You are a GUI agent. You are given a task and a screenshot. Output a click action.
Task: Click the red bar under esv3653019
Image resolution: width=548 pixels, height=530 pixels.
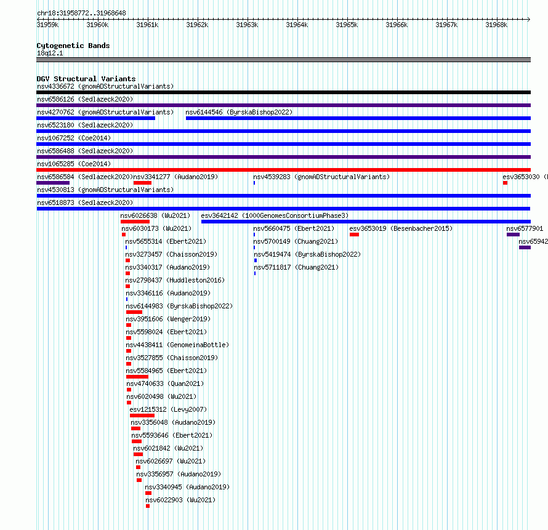(x=355, y=235)
